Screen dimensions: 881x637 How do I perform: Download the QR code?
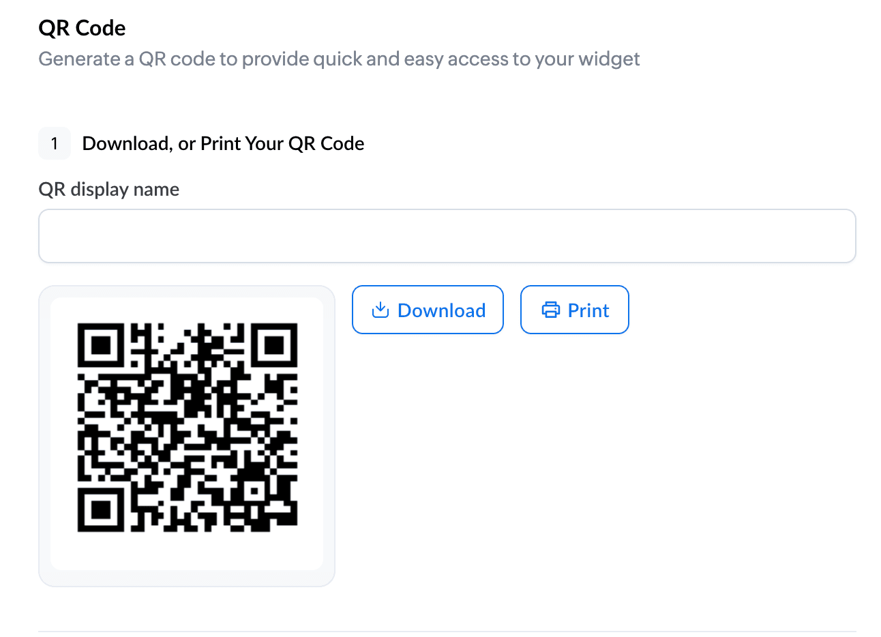tap(428, 310)
